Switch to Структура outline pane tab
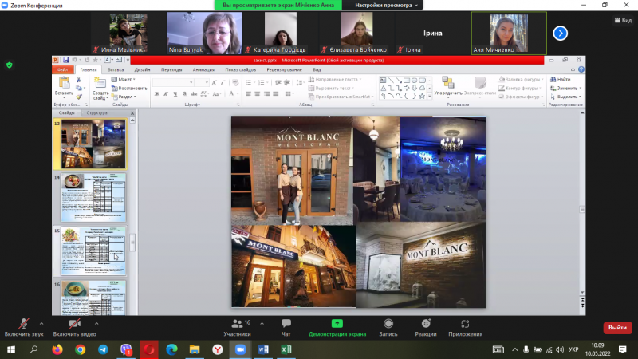Screen dimensions: 638x359 (96, 112)
